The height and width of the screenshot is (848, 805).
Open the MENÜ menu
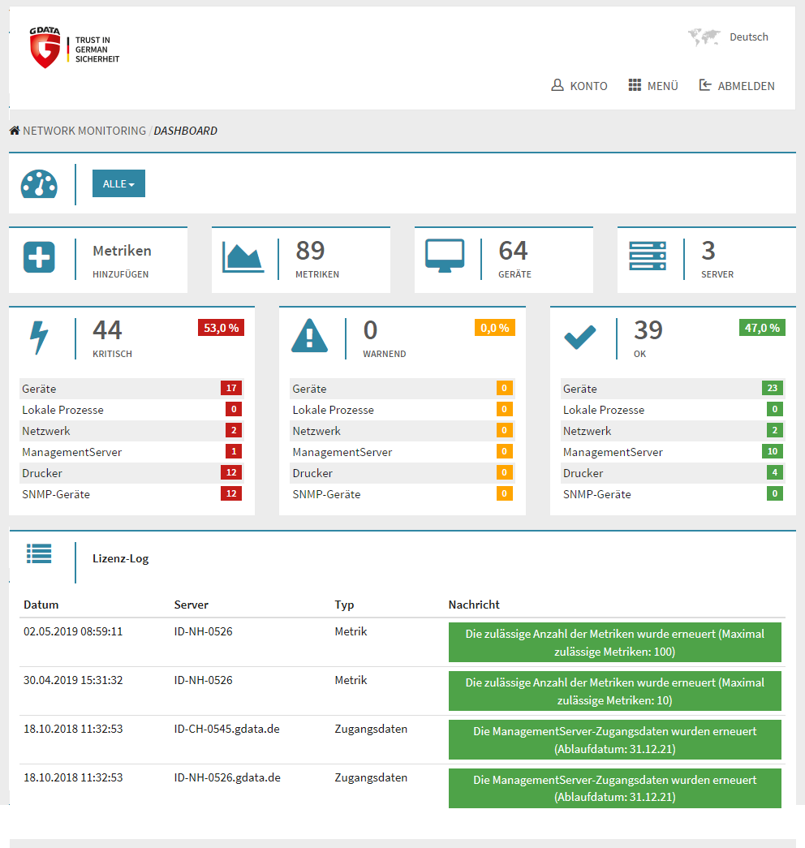tap(653, 85)
